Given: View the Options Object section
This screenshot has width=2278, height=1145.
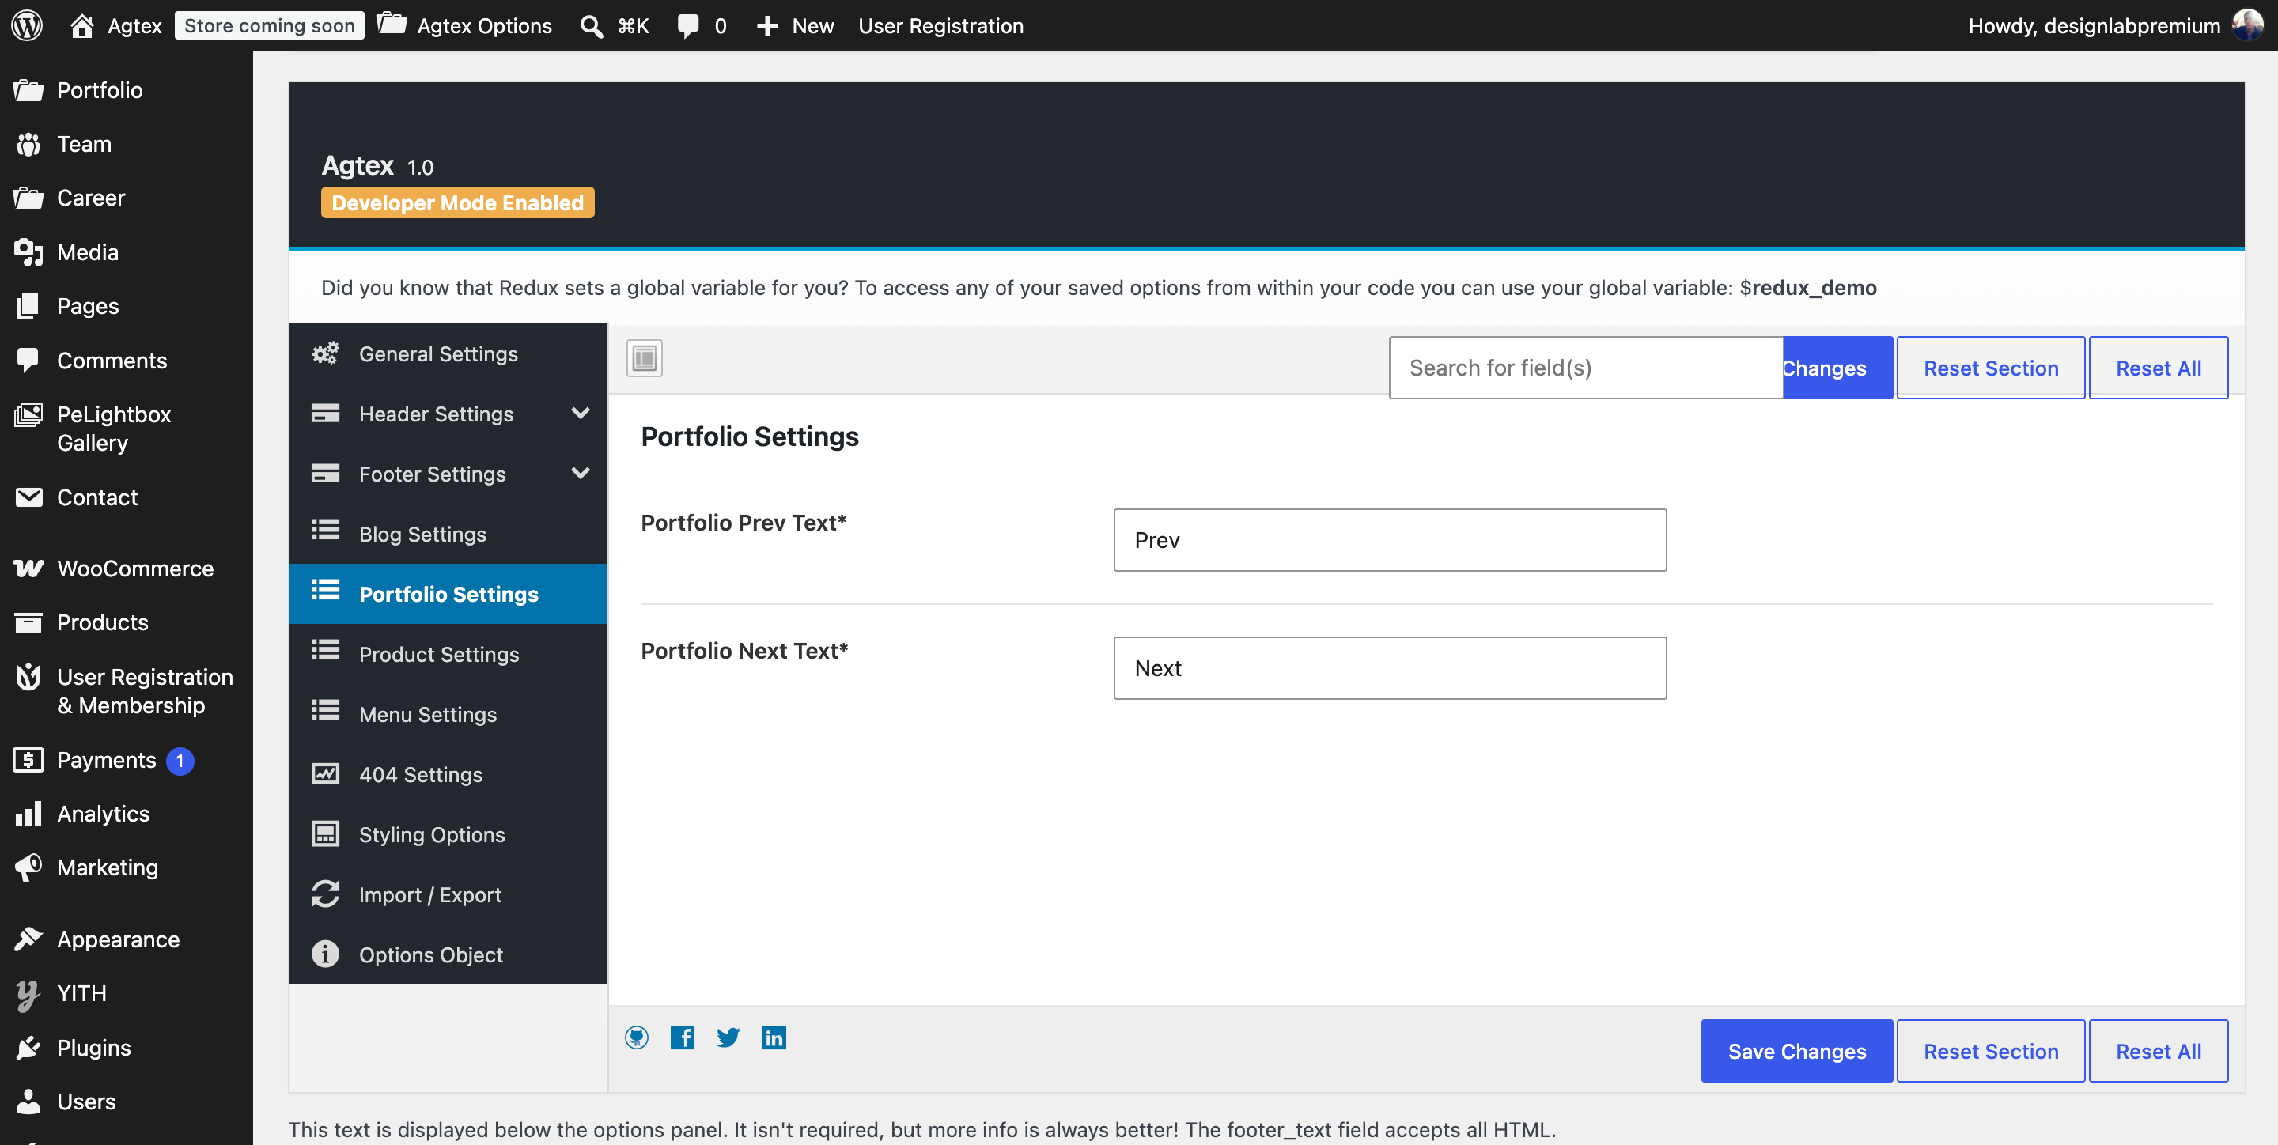Looking at the screenshot, I should click(448, 955).
